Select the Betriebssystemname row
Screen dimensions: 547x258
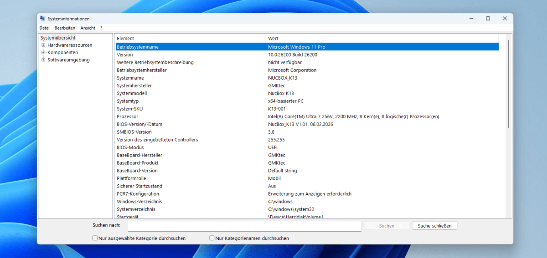coord(306,47)
